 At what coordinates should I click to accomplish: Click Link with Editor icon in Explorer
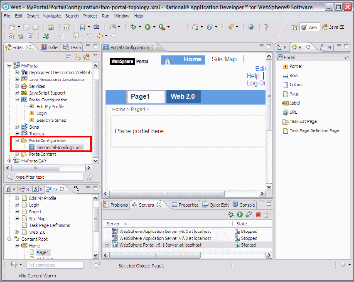tap(77, 57)
